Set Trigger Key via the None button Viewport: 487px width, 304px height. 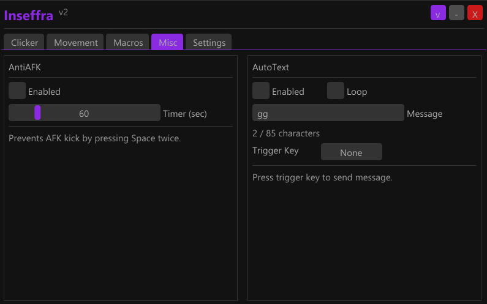coord(351,152)
